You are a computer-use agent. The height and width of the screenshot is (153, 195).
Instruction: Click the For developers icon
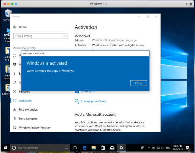coord(15,119)
